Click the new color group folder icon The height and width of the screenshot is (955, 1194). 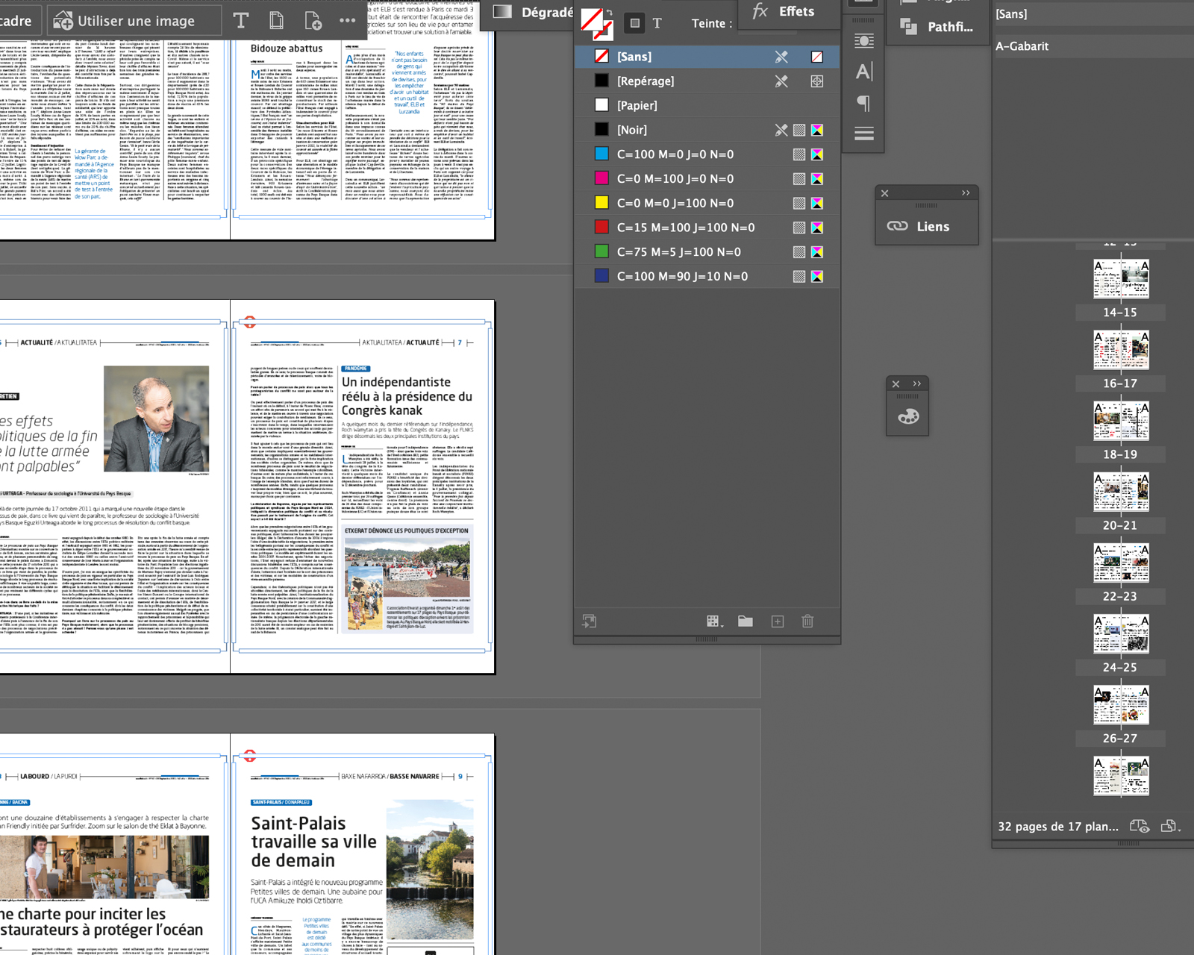(745, 621)
